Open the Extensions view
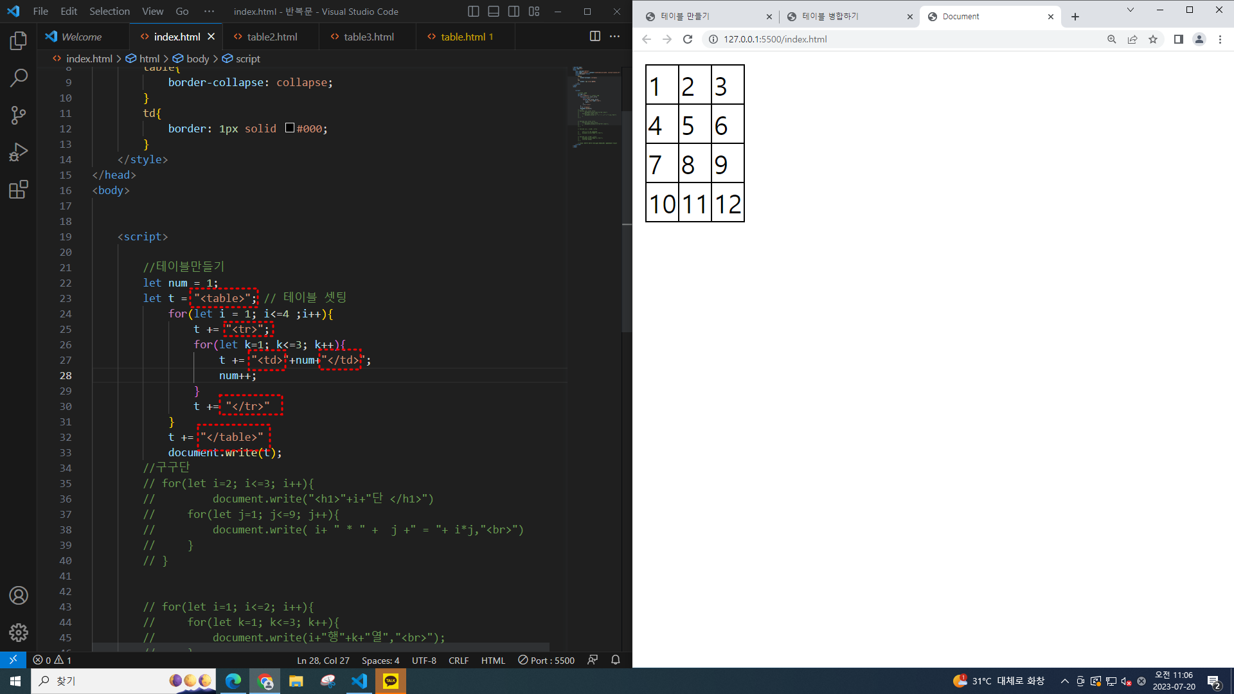This screenshot has height=694, width=1234. [19, 190]
